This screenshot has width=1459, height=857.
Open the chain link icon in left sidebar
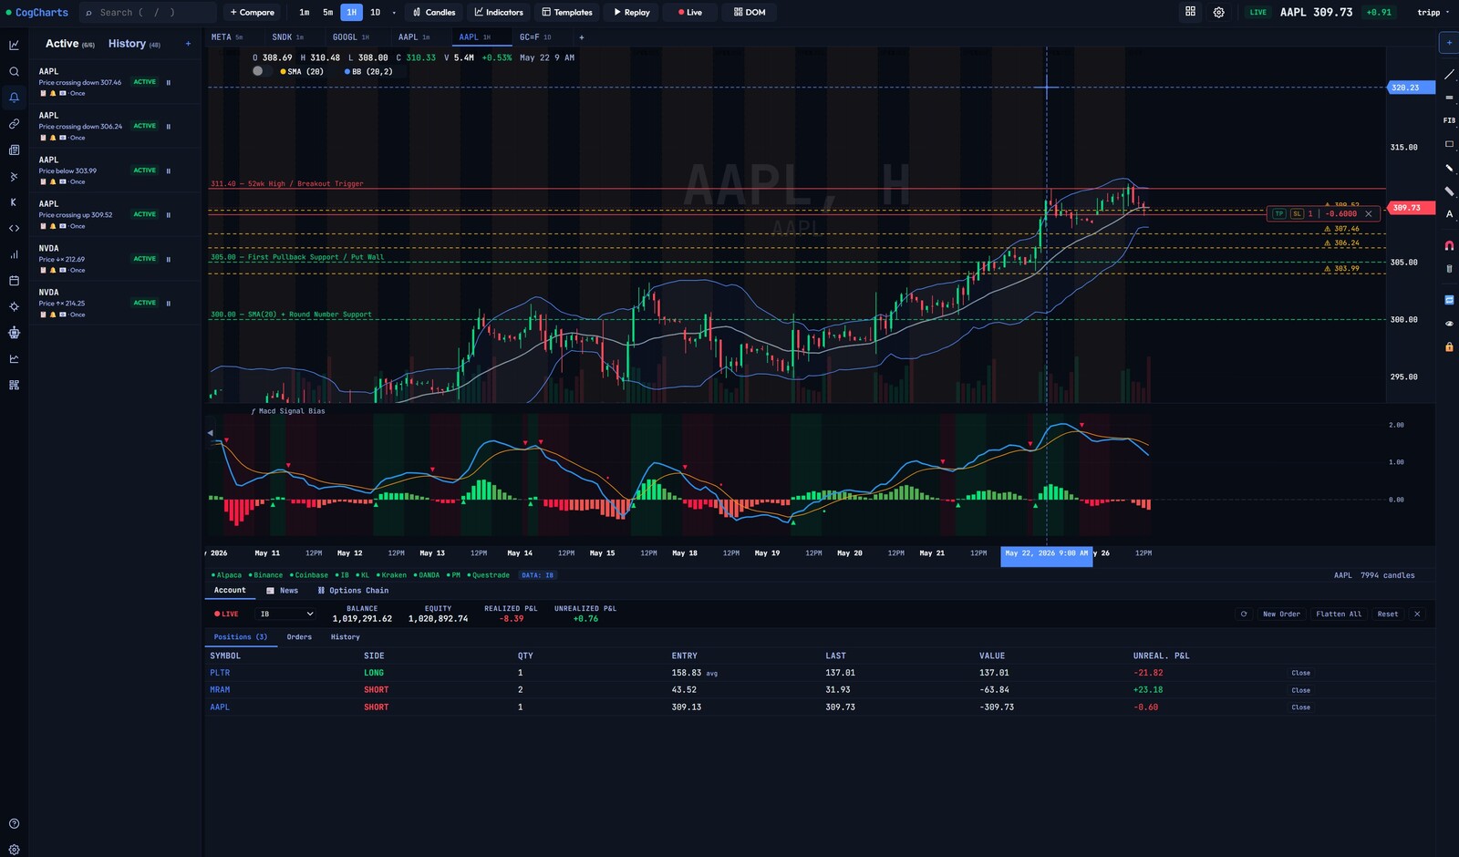pos(14,123)
